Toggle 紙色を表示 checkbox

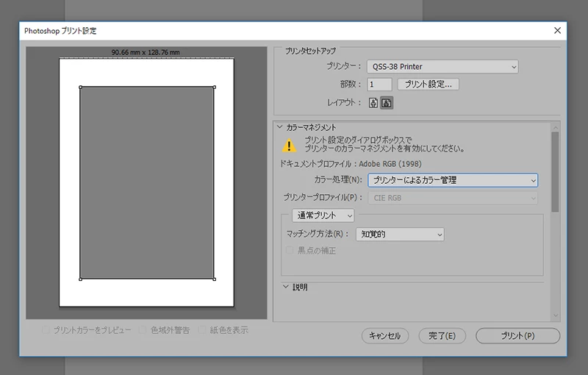[202, 330]
